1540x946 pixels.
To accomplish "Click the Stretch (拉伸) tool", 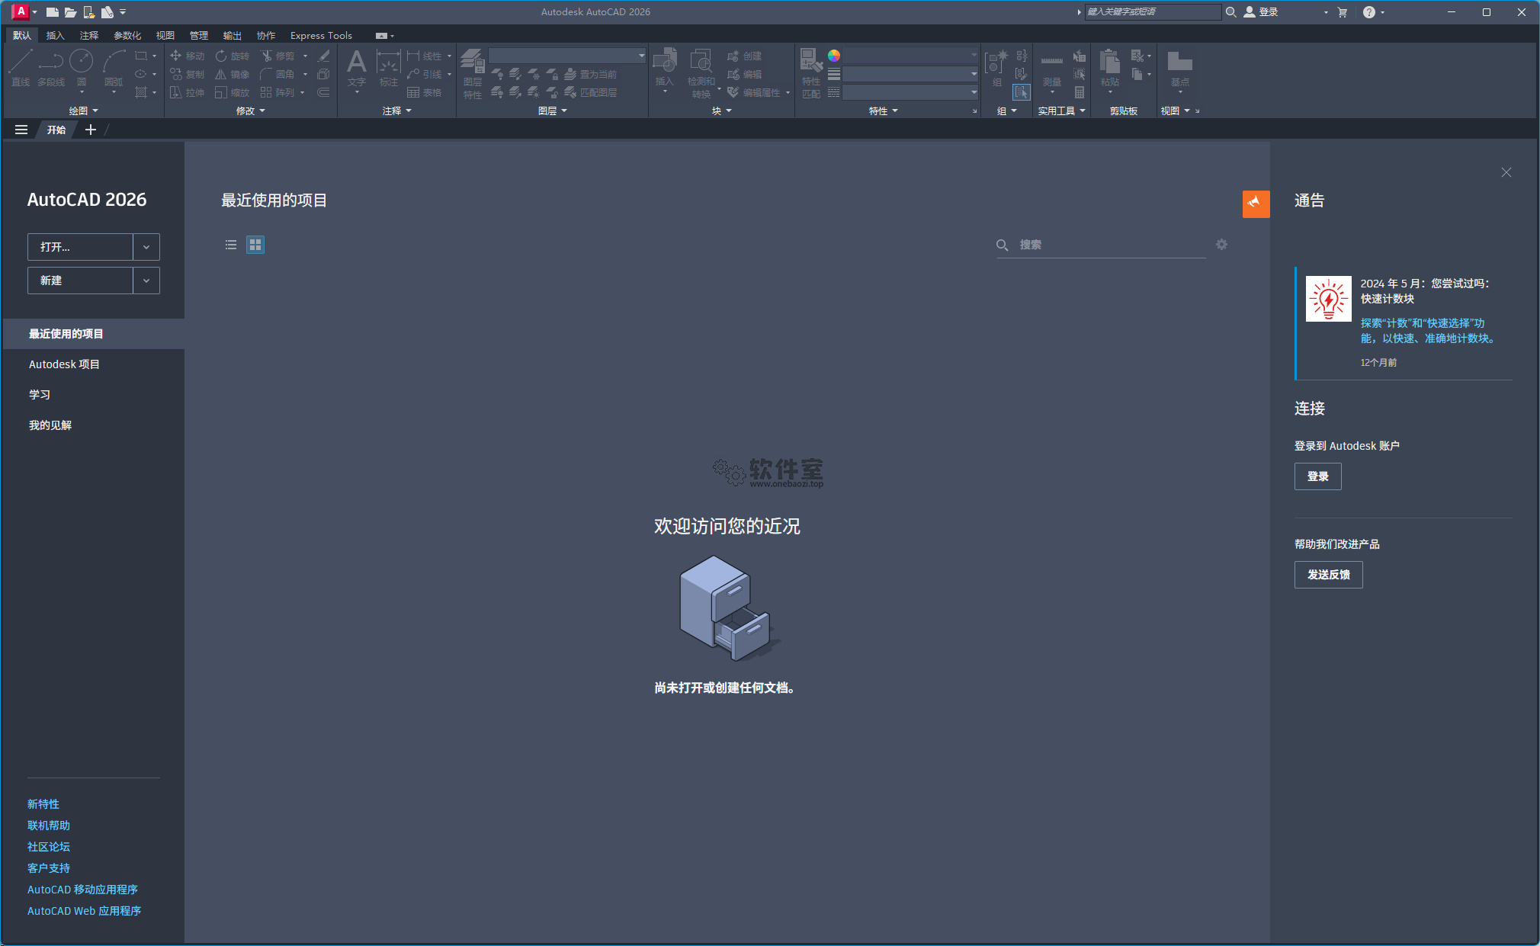I will [x=187, y=92].
